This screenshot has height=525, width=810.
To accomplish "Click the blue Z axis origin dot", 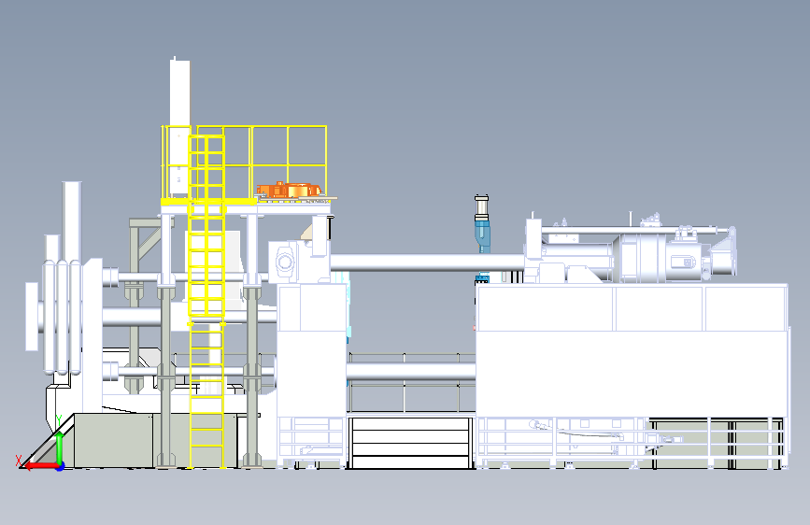I will [x=60, y=466].
